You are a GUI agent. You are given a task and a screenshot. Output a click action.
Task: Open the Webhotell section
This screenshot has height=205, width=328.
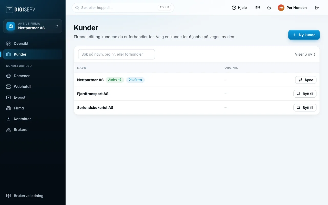click(33, 87)
